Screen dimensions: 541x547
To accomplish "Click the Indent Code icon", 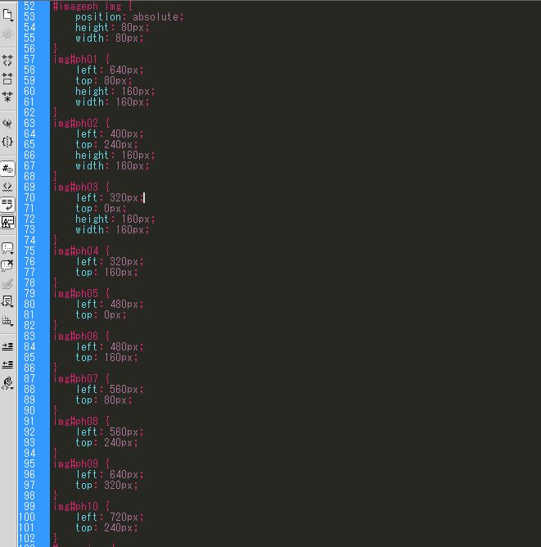I will 7,346.
